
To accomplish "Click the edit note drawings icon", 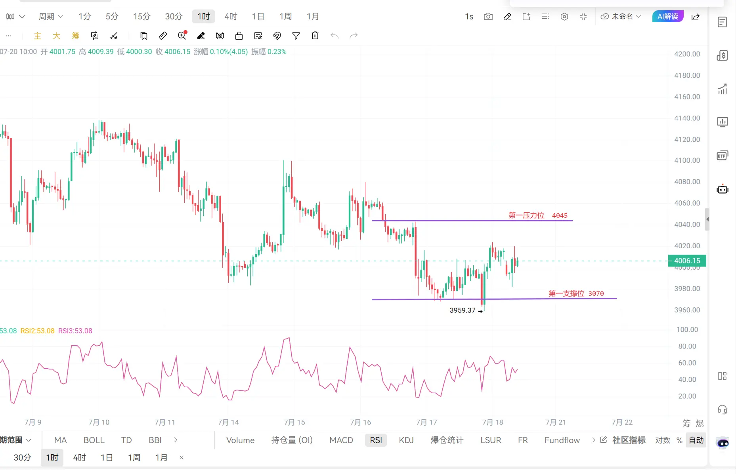I will click(258, 36).
